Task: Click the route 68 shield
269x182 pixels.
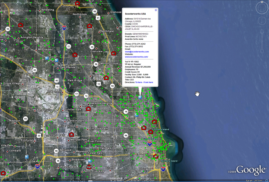Action: pos(95,11)
